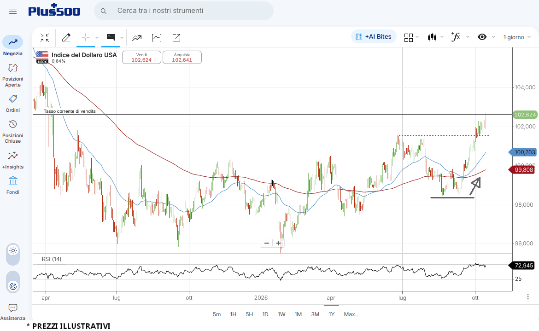
Task: Select the 1Y timeframe
Action: click(331, 314)
